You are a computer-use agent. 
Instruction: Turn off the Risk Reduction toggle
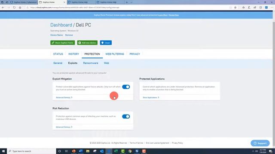[126, 116]
